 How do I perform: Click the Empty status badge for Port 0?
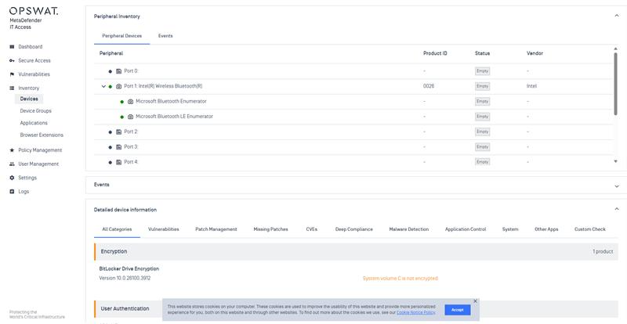(482, 71)
